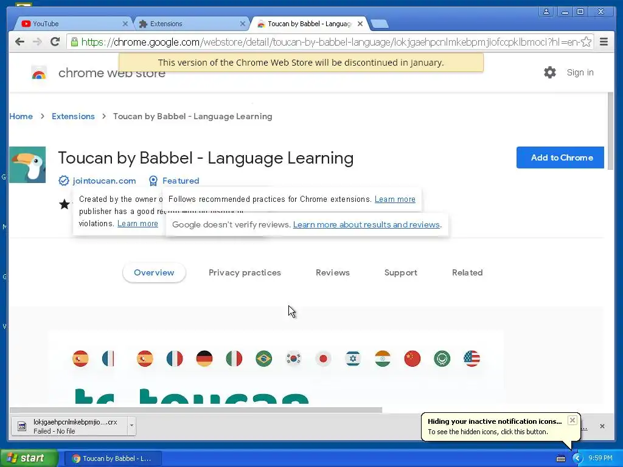Viewport: 623px width, 467px height.
Task: Open the jointoucan.com publisher link
Action: coord(104,181)
